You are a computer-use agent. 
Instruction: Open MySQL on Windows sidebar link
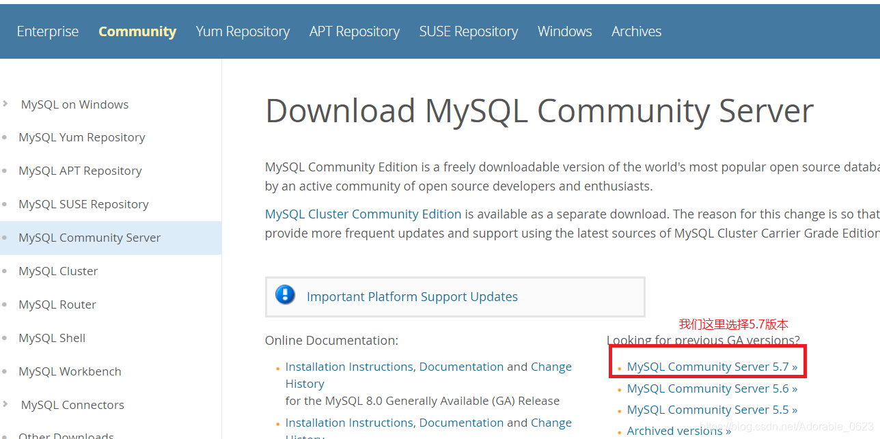point(74,104)
